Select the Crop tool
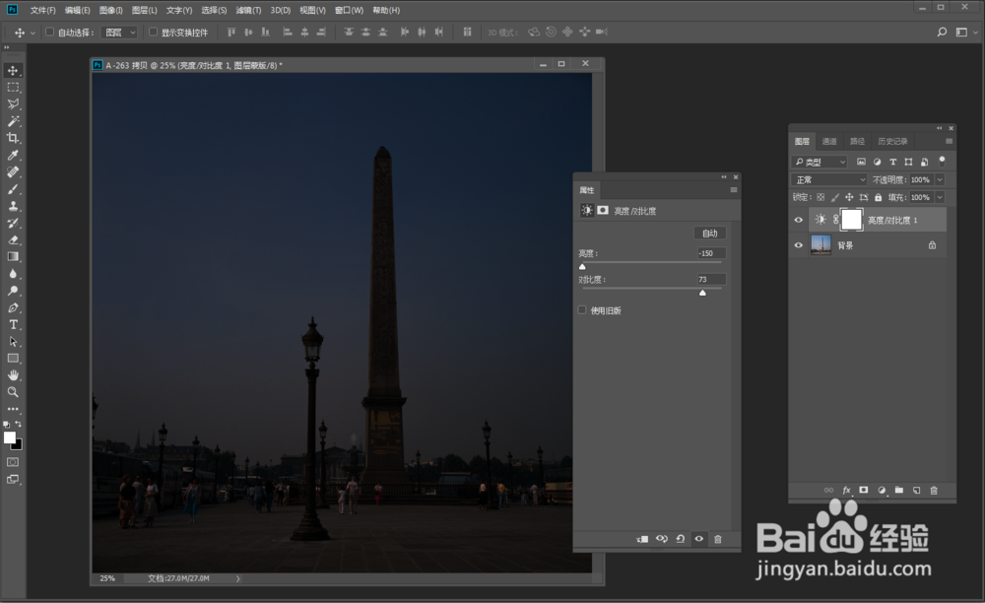This screenshot has width=985, height=603. coord(13,138)
